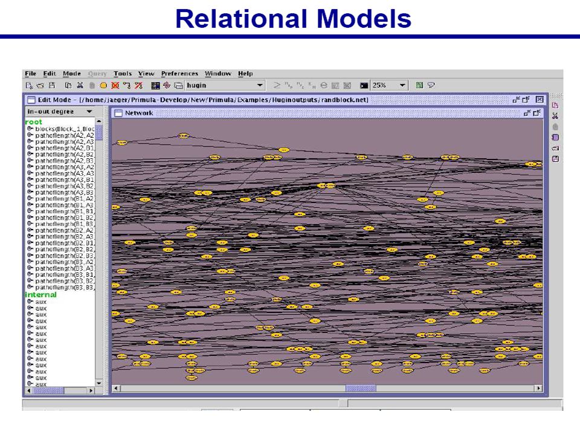Click the dark monitor icon left of 25%
The height and width of the screenshot is (435, 580).
364,85
